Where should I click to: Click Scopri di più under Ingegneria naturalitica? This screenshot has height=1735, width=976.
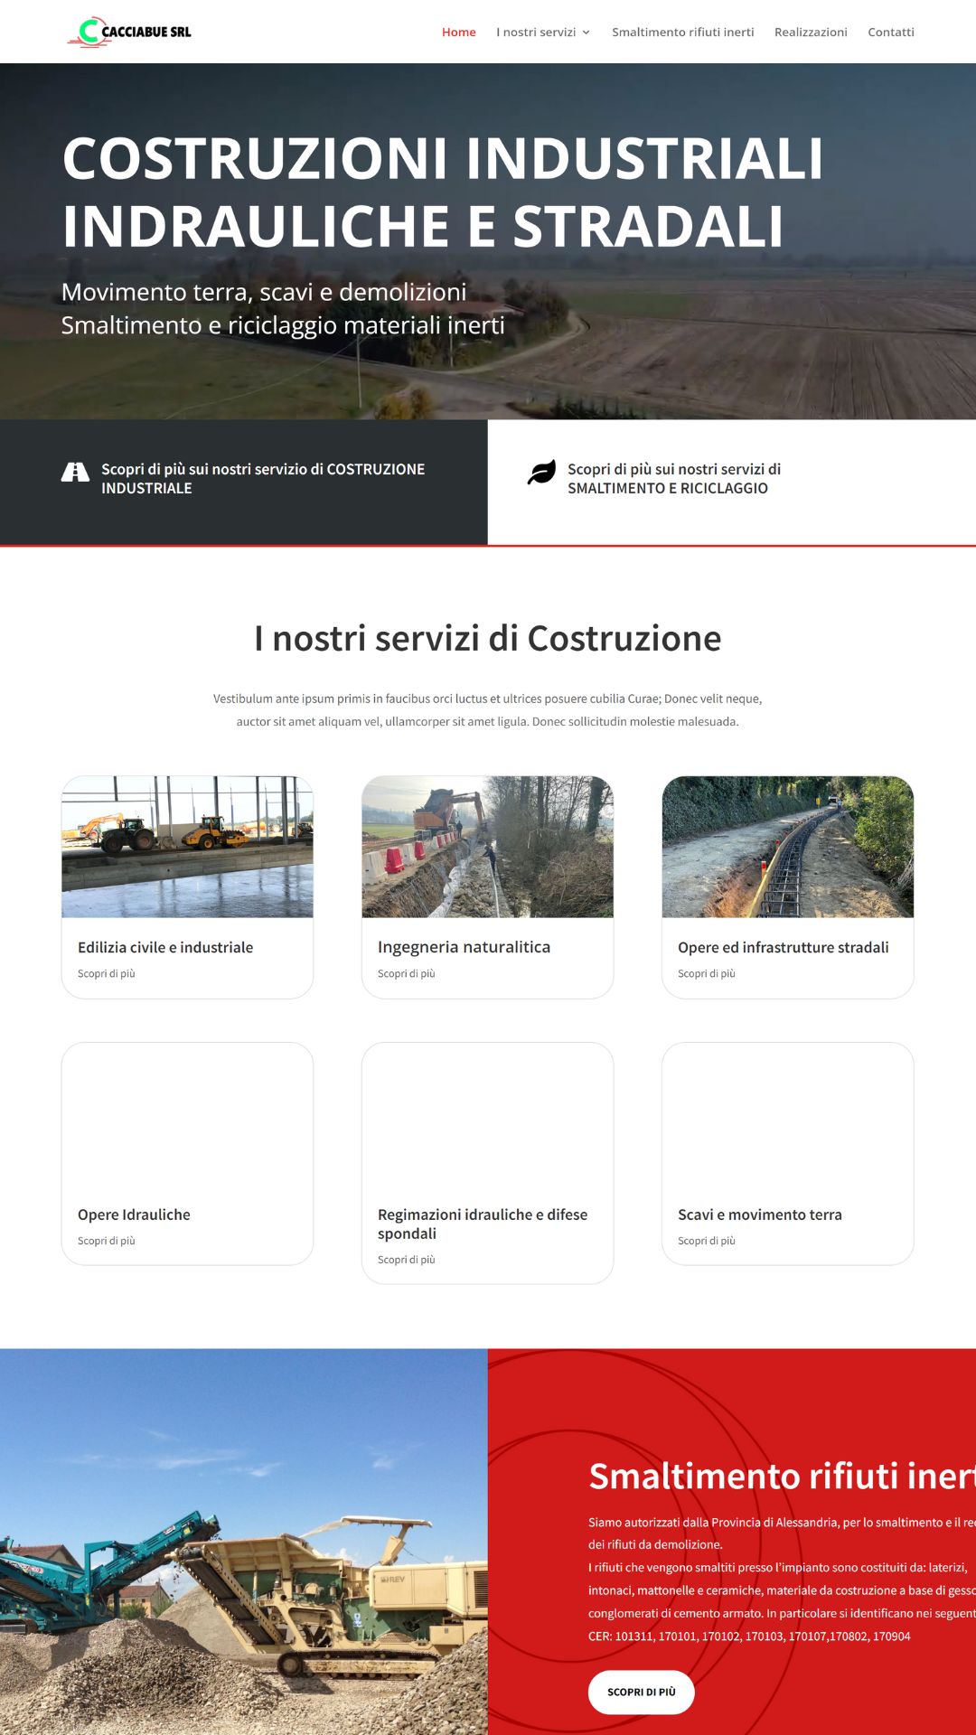coord(407,973)
